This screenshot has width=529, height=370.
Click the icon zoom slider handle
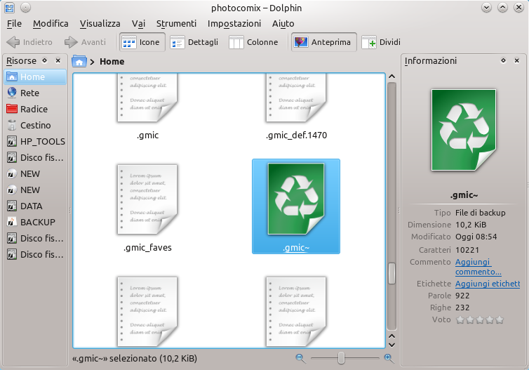[x=342, y=358]
